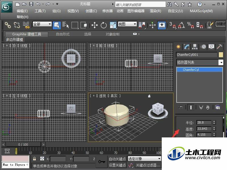Open the Motion command panel tab
Viewport: 227px width, 170px height.
point(203,47)
